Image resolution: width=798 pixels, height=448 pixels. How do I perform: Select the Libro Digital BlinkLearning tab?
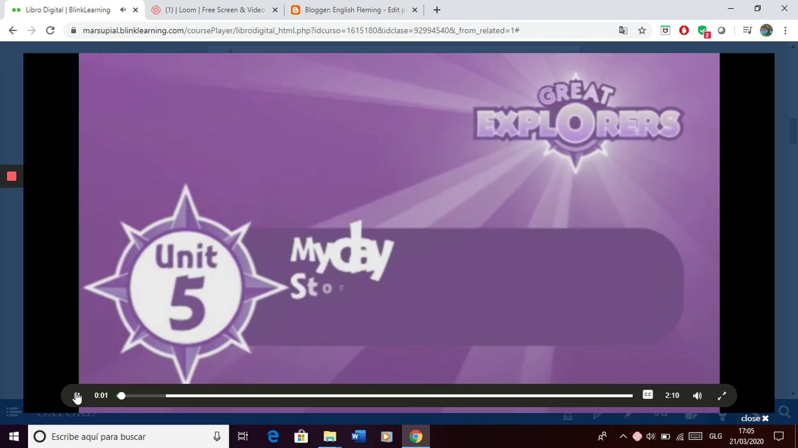(67, 10)
